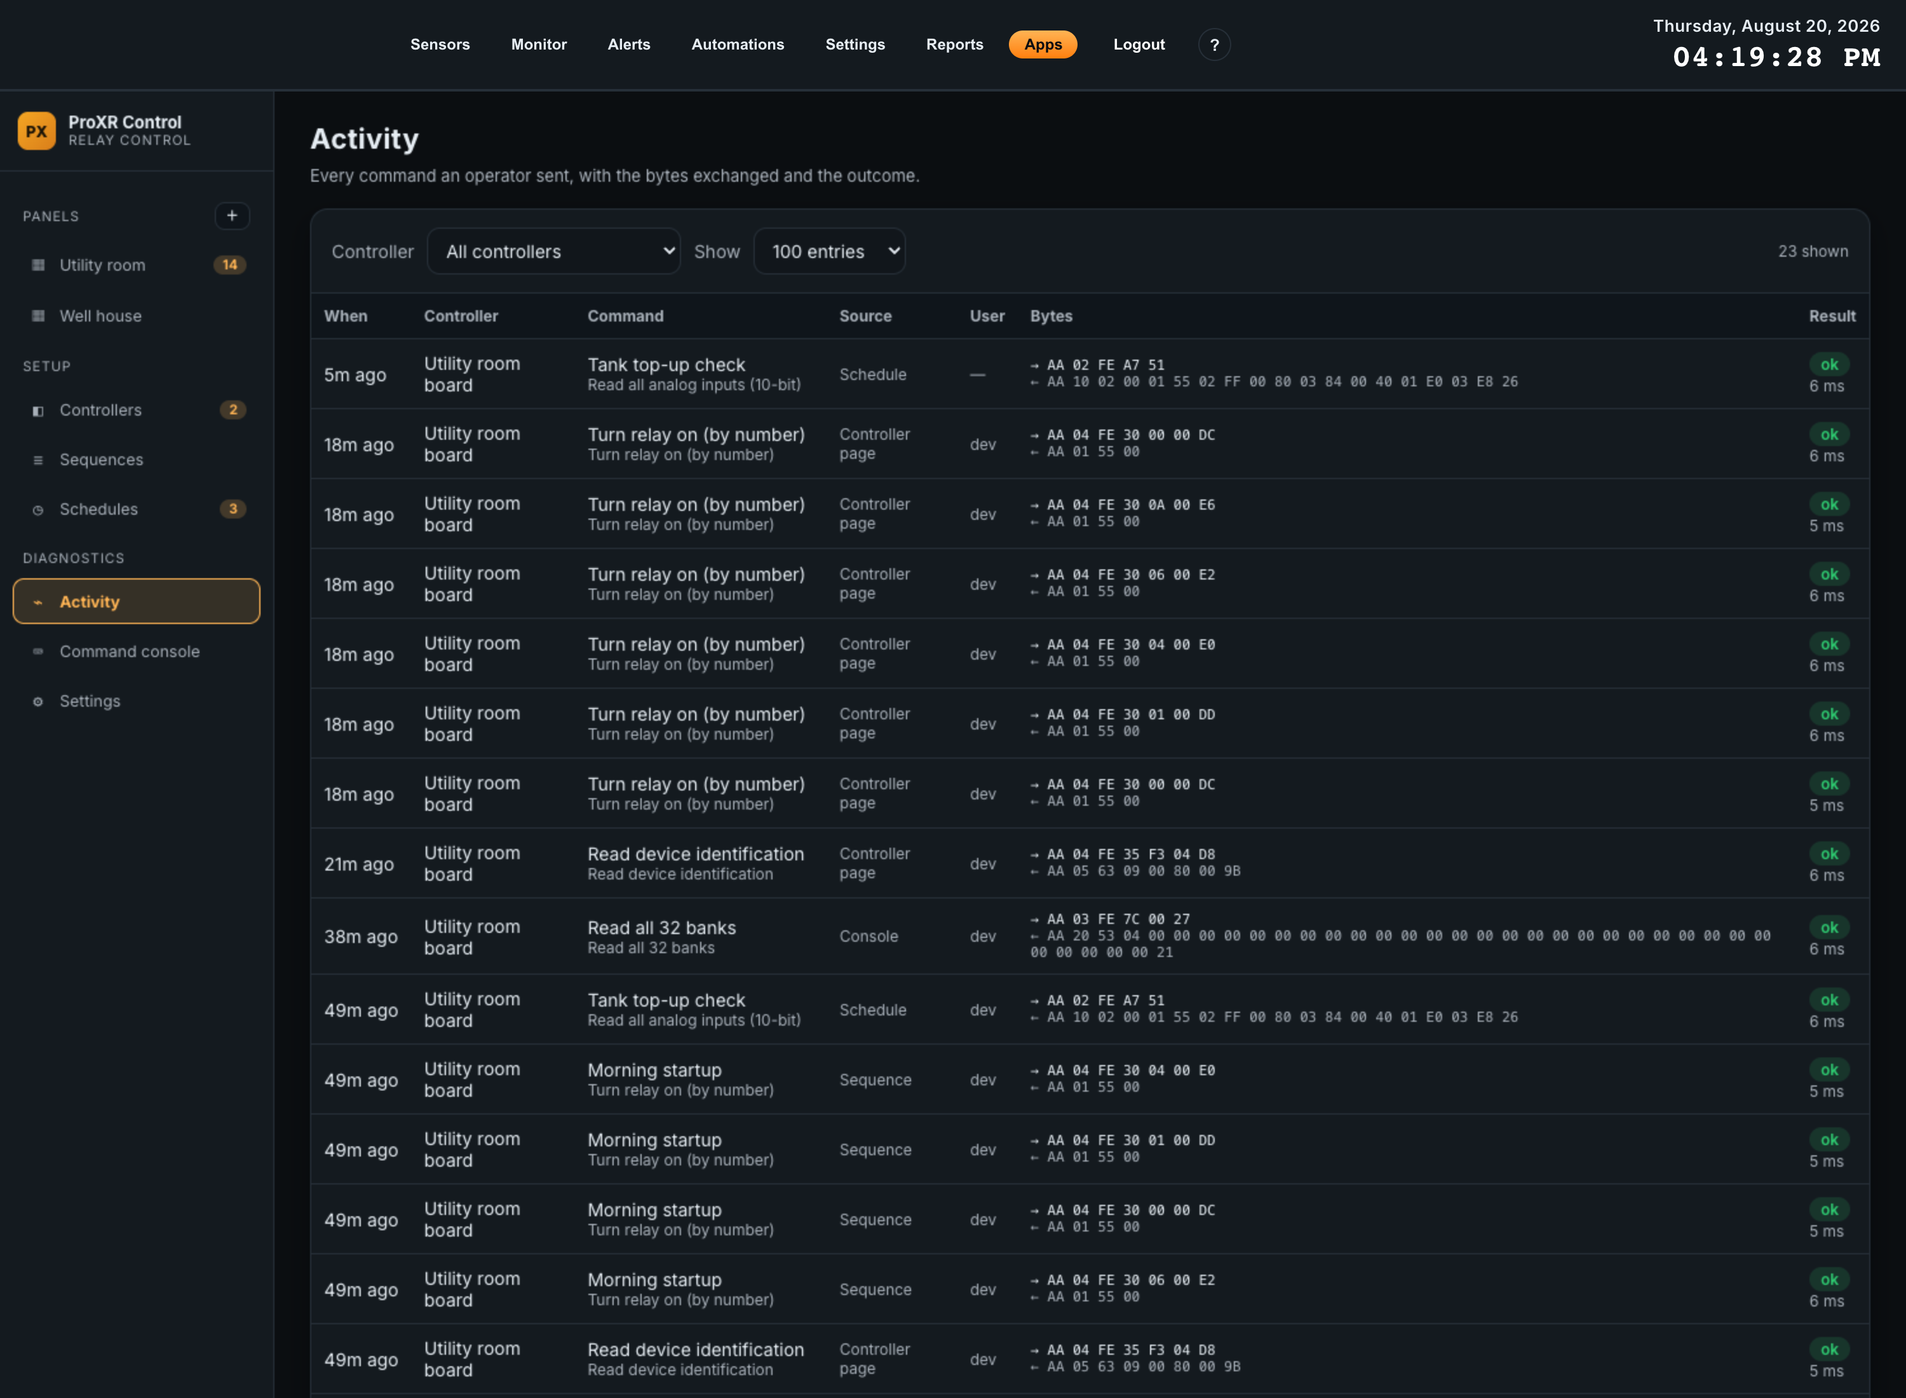Screen dimensions: 1906x1398
Task: Click the ok badge in the 38m ago row
Action: (x=1829, y=928)
